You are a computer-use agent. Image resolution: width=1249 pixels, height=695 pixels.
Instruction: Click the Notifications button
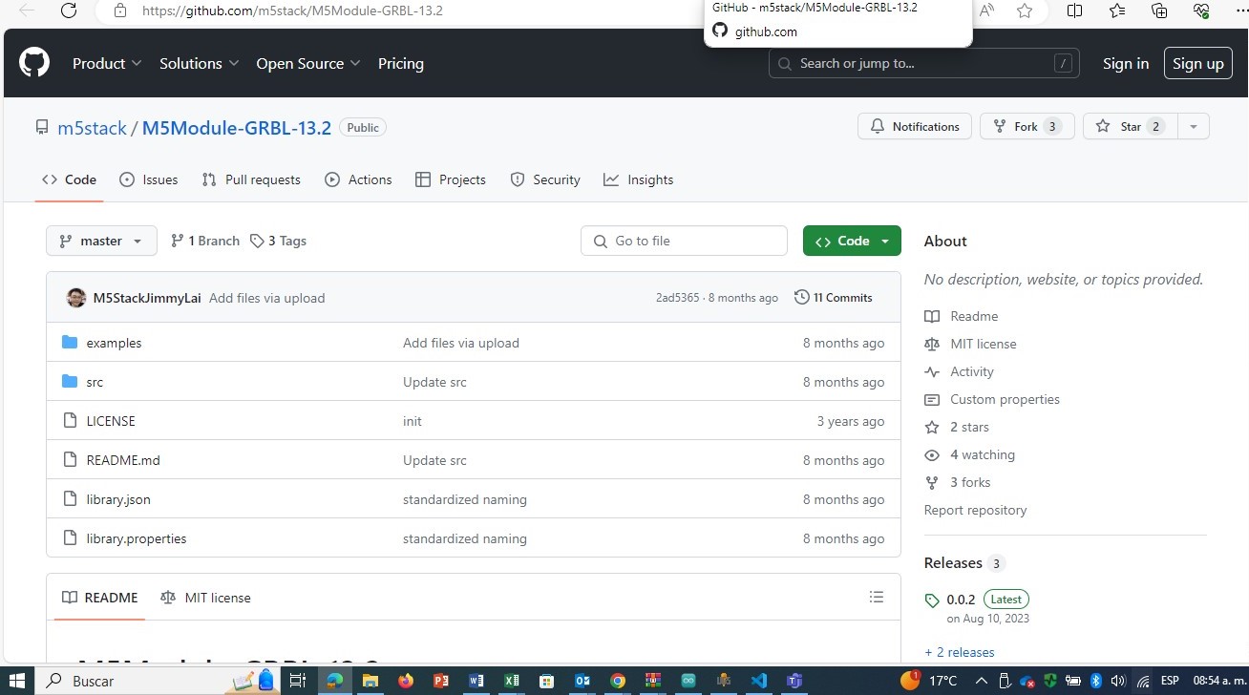point(915,126)
